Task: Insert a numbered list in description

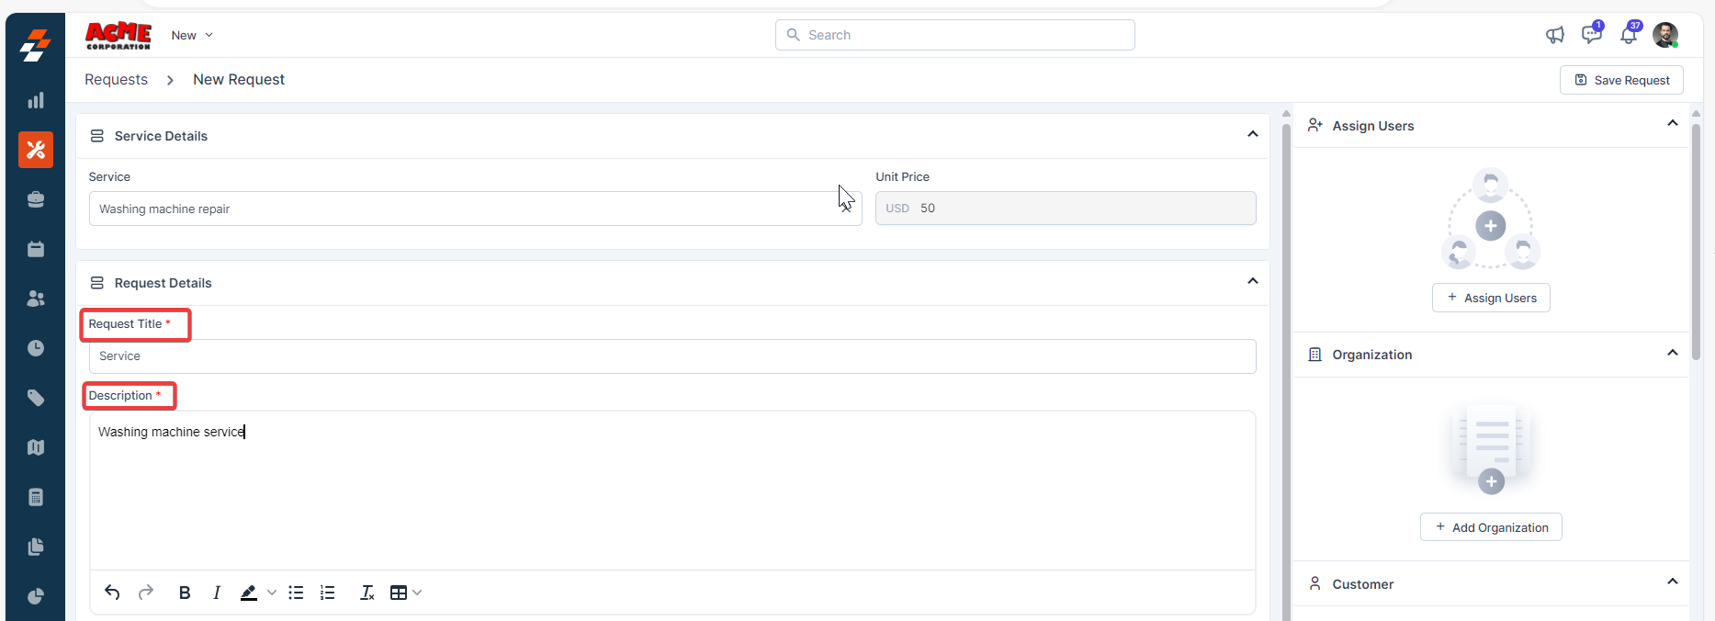Action: pos(327,593)
